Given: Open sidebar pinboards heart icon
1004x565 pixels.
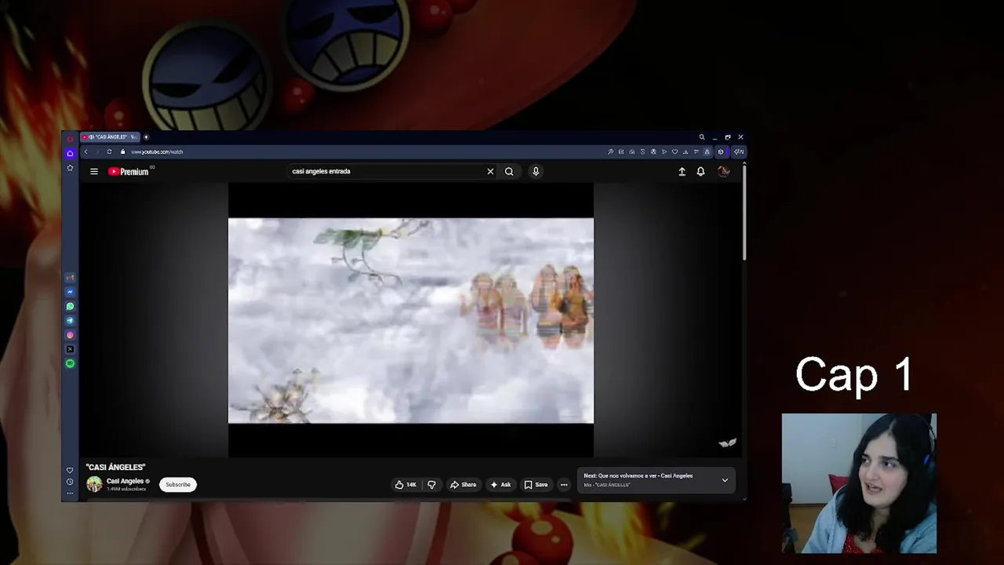Looking at the screenshot, I should 70,470.
